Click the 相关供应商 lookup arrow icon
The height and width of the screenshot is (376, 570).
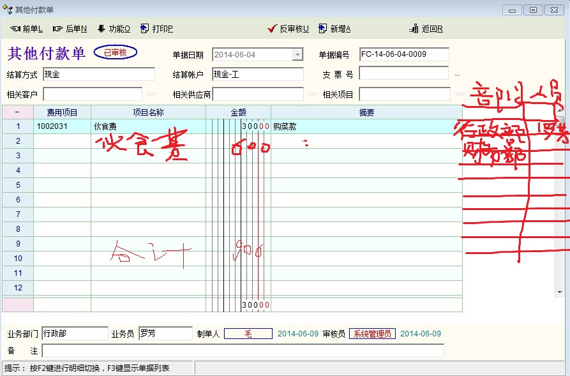312,94
